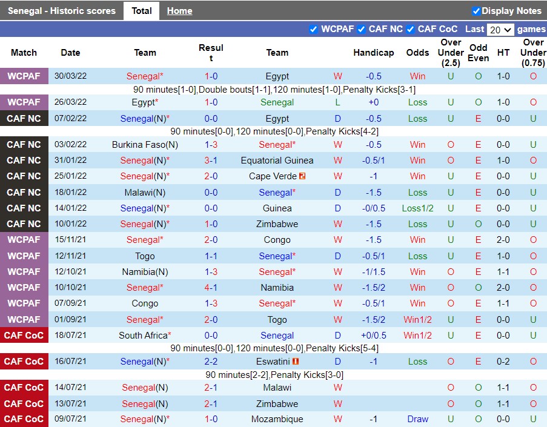
Task: Toggle the Display Notes checkbox
Action: [476, 11]
